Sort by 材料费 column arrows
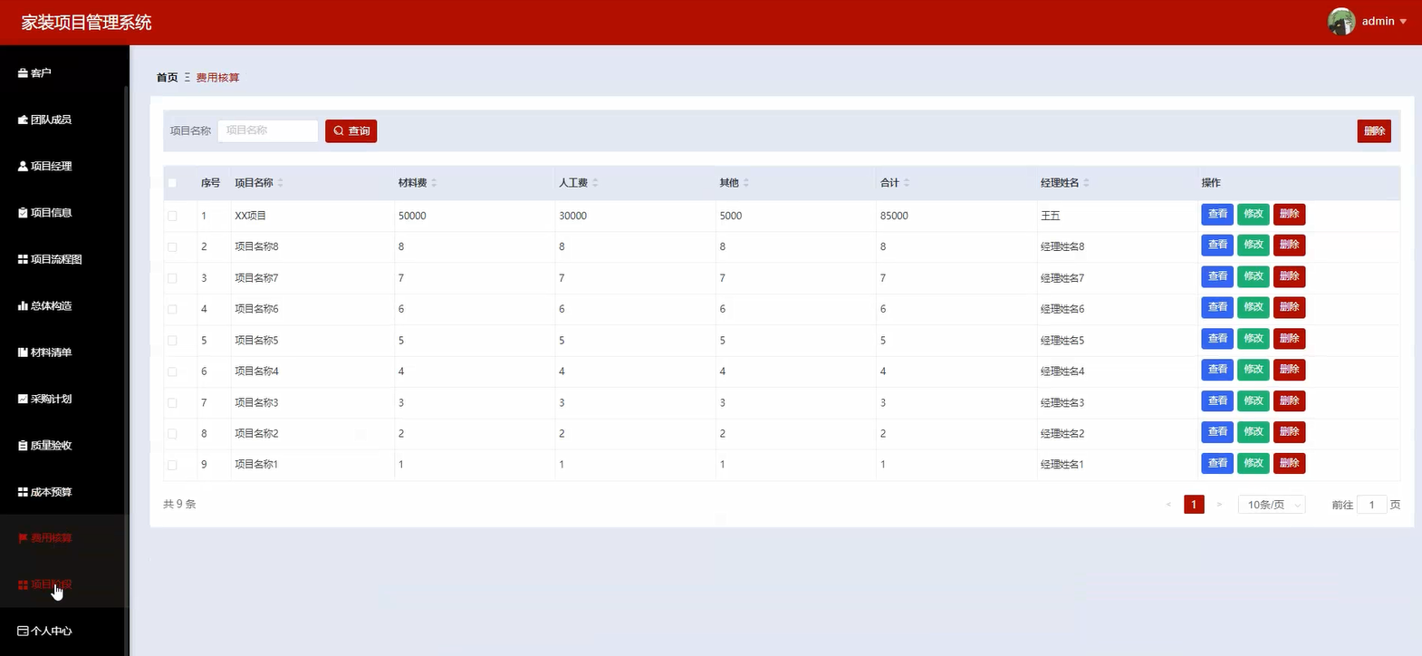 pyautogui.click(x=434, y=183)
